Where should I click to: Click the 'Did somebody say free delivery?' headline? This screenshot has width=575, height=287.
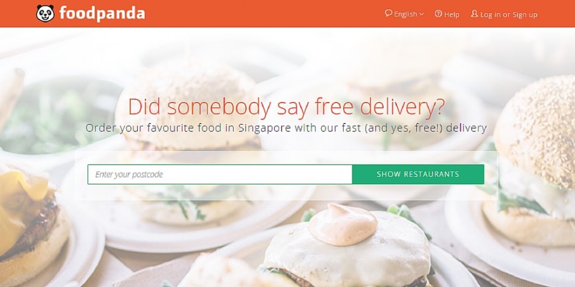click(x=286, y=106)
